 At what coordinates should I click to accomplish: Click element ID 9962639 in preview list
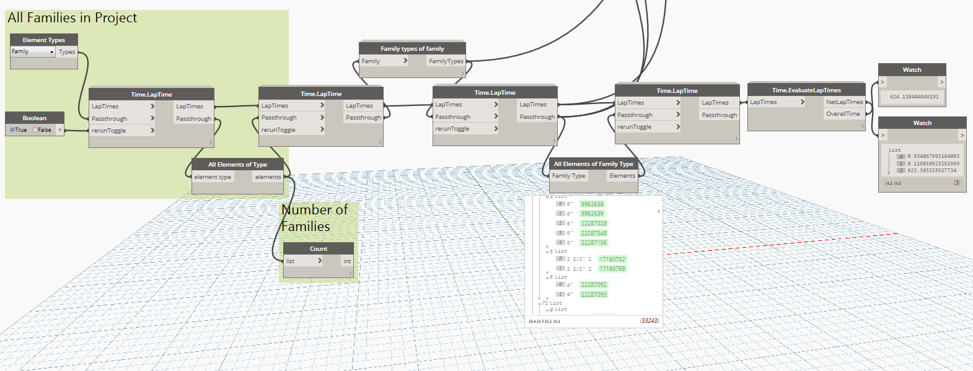click(592, 214)
